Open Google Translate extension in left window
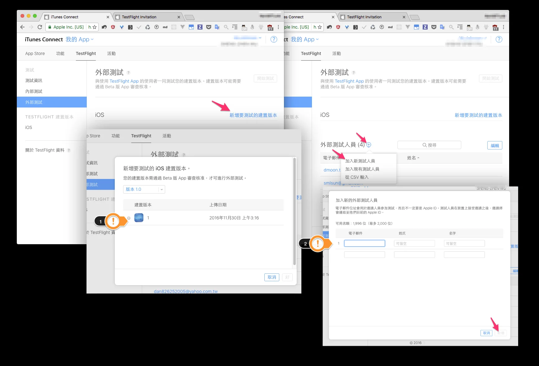 pyautogui.click(x=217, y=27)
